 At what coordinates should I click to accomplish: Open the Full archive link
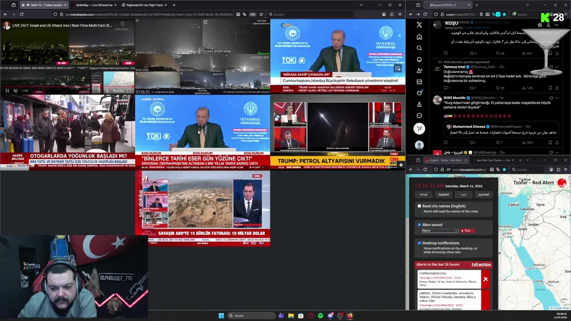click(481, 264)
